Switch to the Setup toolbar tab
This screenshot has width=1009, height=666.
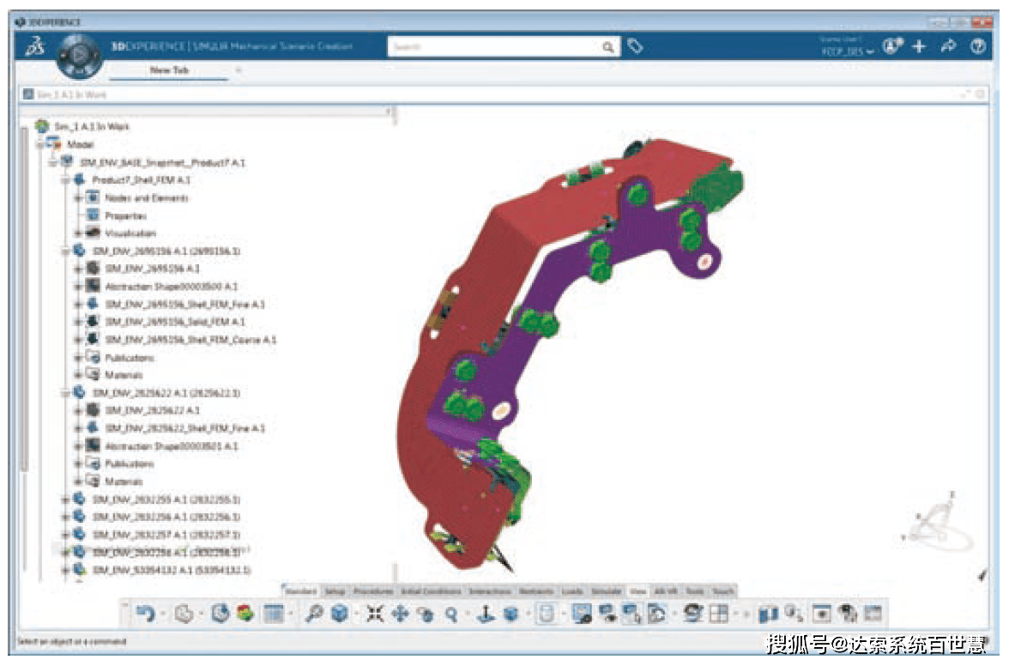click(335, 591)
